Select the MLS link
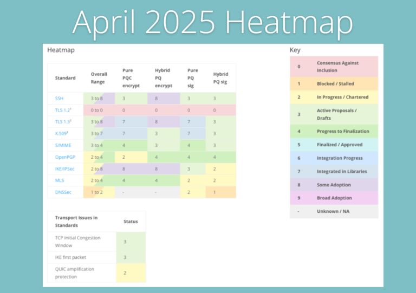 coord(59,180)
